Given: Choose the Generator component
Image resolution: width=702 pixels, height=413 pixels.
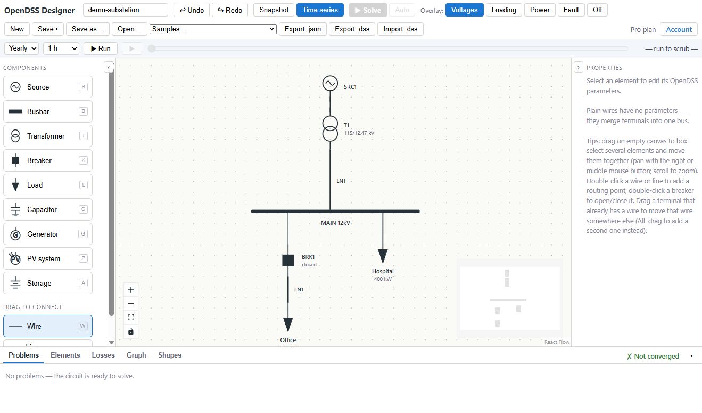Looking at the screenshot, I should (x=48, y=234).
